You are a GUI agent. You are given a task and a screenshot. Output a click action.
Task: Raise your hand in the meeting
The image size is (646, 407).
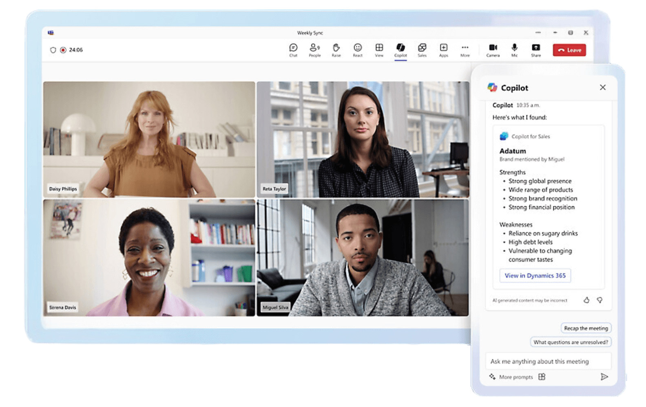[336, 50]
